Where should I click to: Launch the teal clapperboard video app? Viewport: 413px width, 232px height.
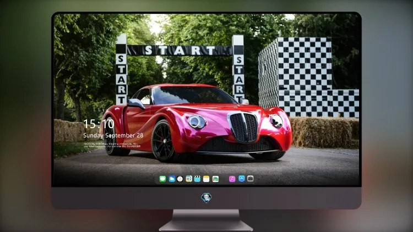pyautogui.click(x=197, y=179)
